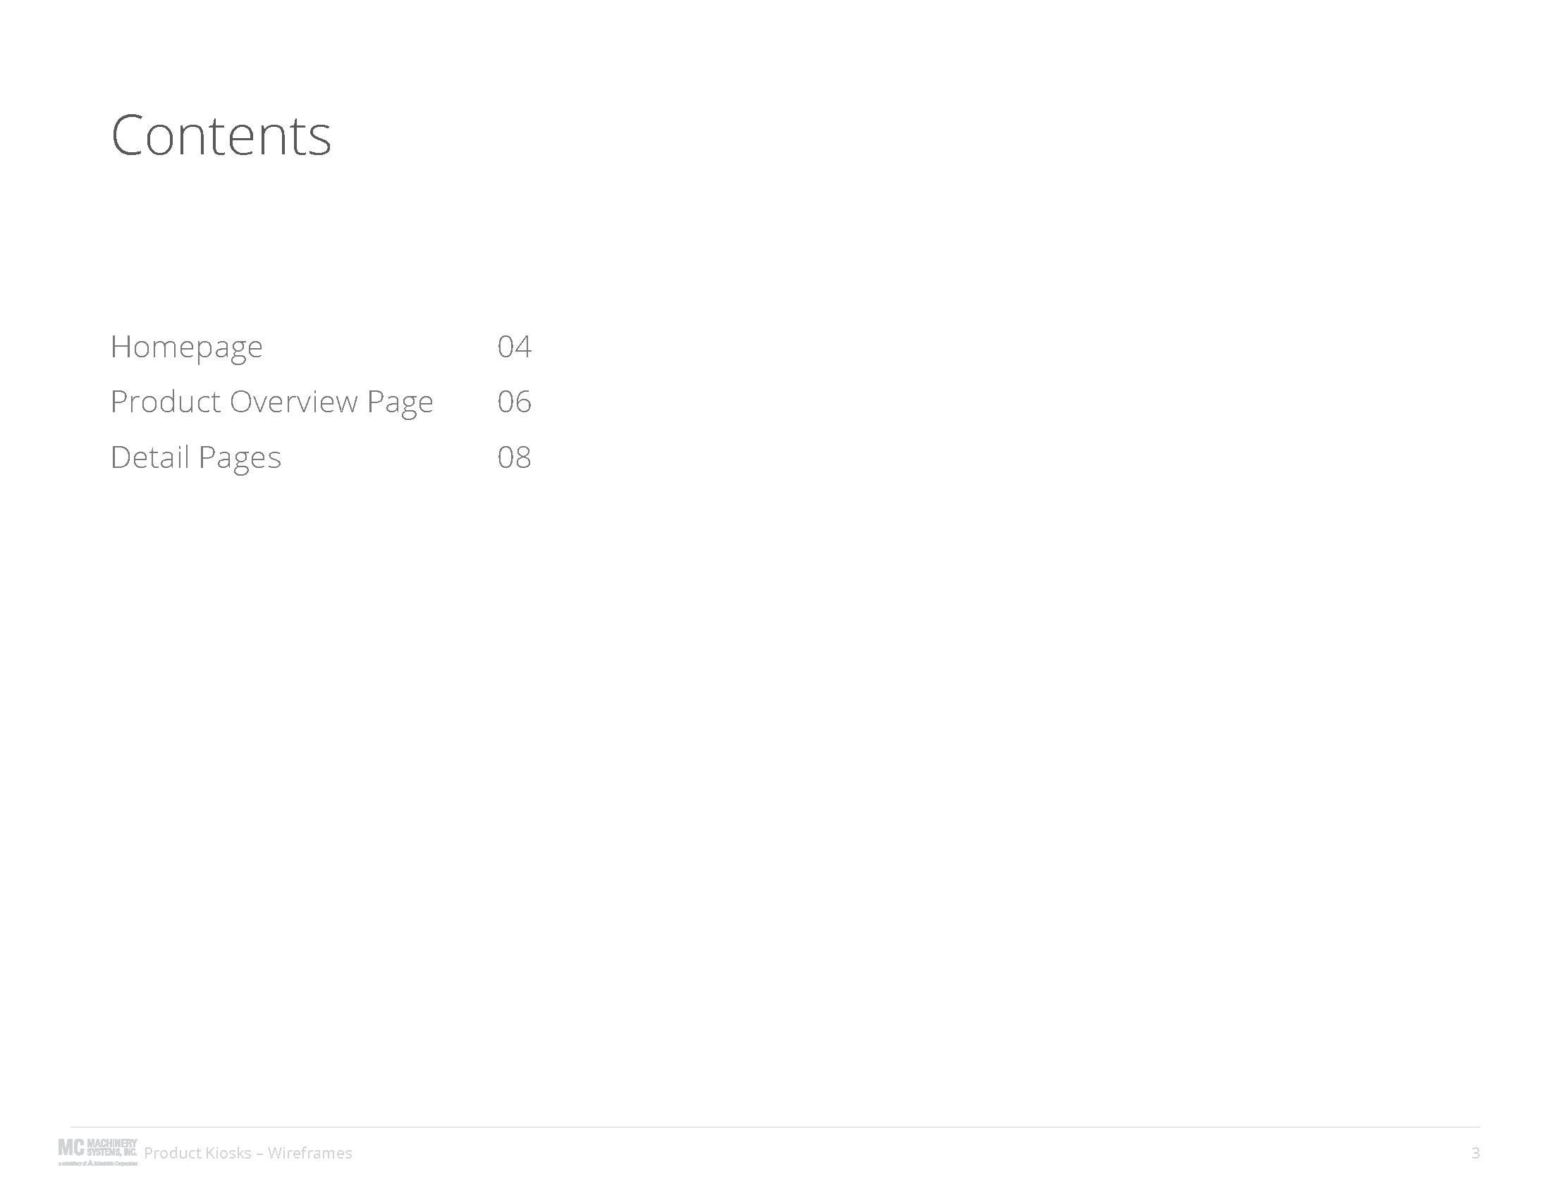Viewport: 1551px width, 1198px height.
Task: Open the Product Overview Page entry
Action: (x=271, y=402)
